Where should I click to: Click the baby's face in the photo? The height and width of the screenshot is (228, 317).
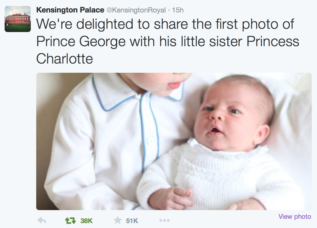[222, 115]
